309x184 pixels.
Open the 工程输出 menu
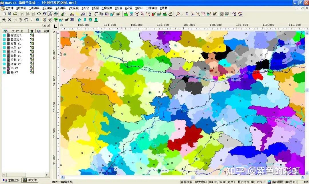151,8
